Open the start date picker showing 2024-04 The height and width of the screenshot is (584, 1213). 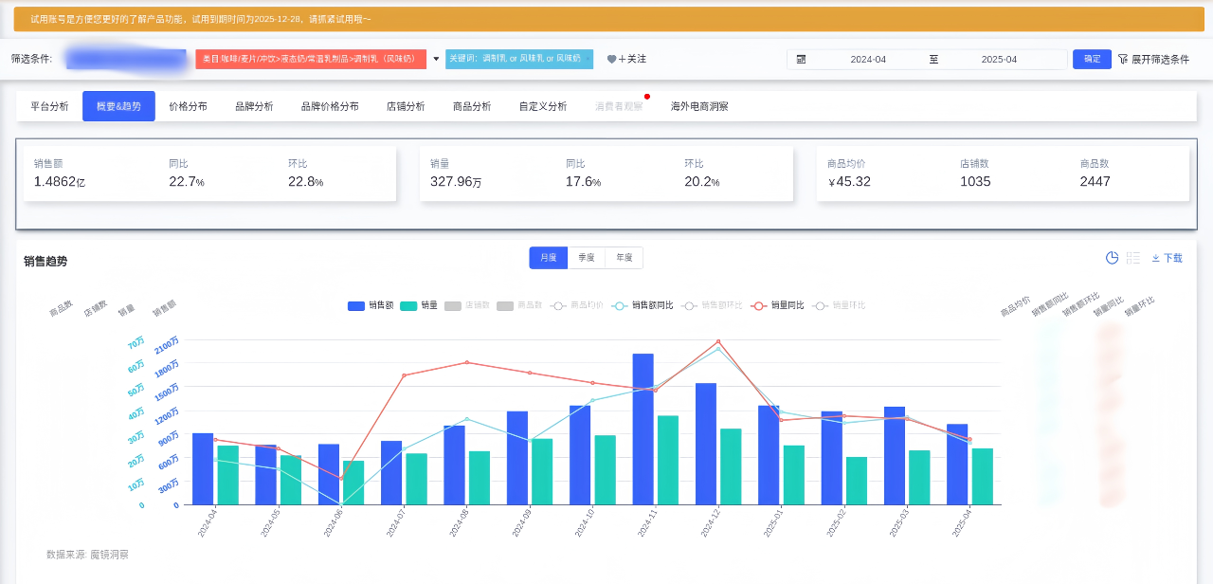coord(868,59)
